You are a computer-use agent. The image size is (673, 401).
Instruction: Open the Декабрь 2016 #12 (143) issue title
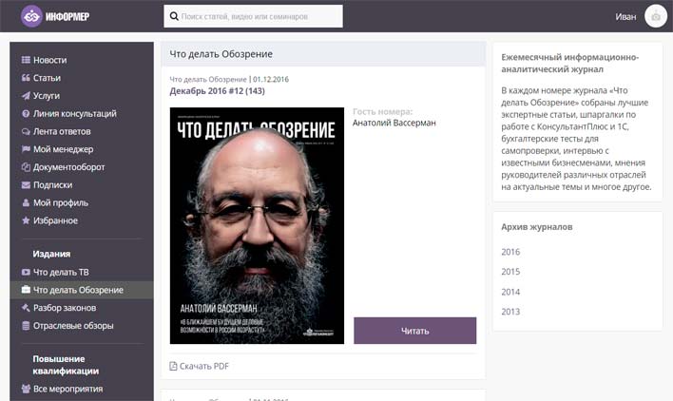tap(217, 91)
